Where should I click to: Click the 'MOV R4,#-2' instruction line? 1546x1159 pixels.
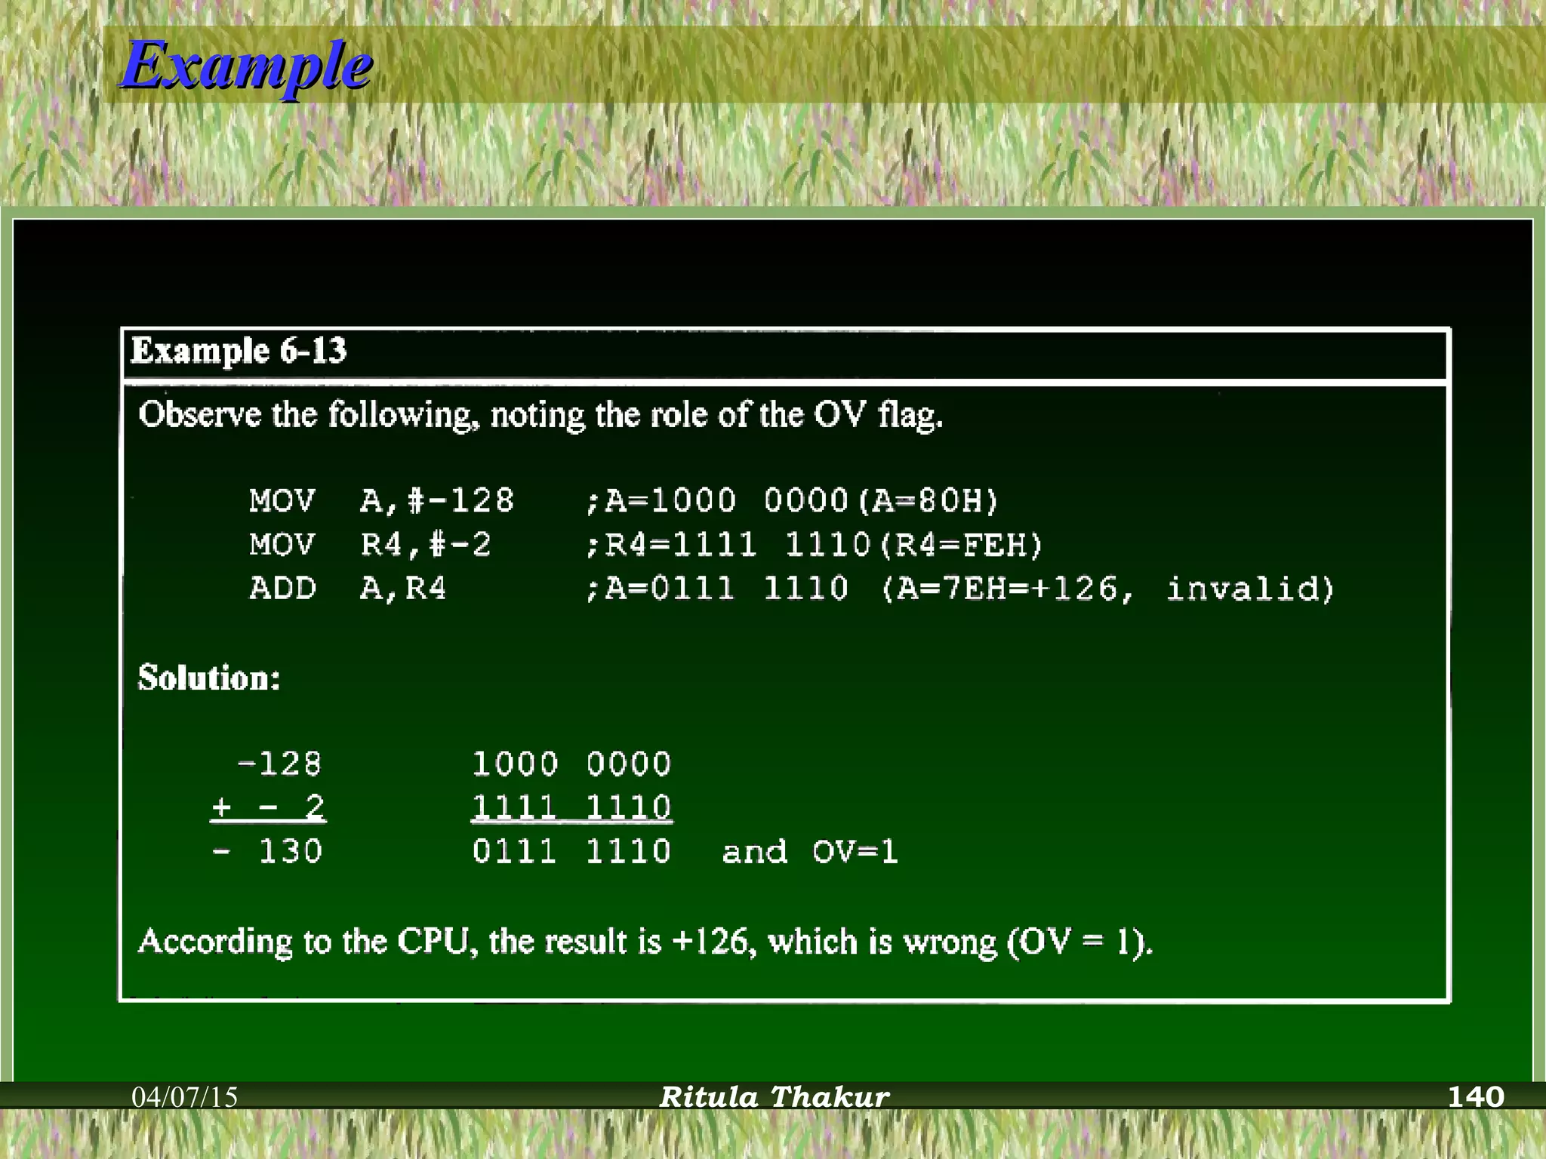click(370, 545)
